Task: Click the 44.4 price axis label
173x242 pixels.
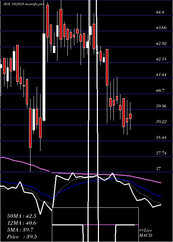Action: tap(160, 12)
